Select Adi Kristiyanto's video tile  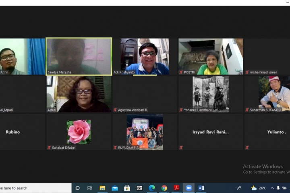pyautogui.click(x=145, y=57)
